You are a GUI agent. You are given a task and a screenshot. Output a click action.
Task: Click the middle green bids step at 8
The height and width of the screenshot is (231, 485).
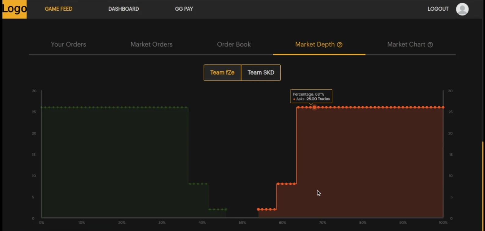click(198, 184)
